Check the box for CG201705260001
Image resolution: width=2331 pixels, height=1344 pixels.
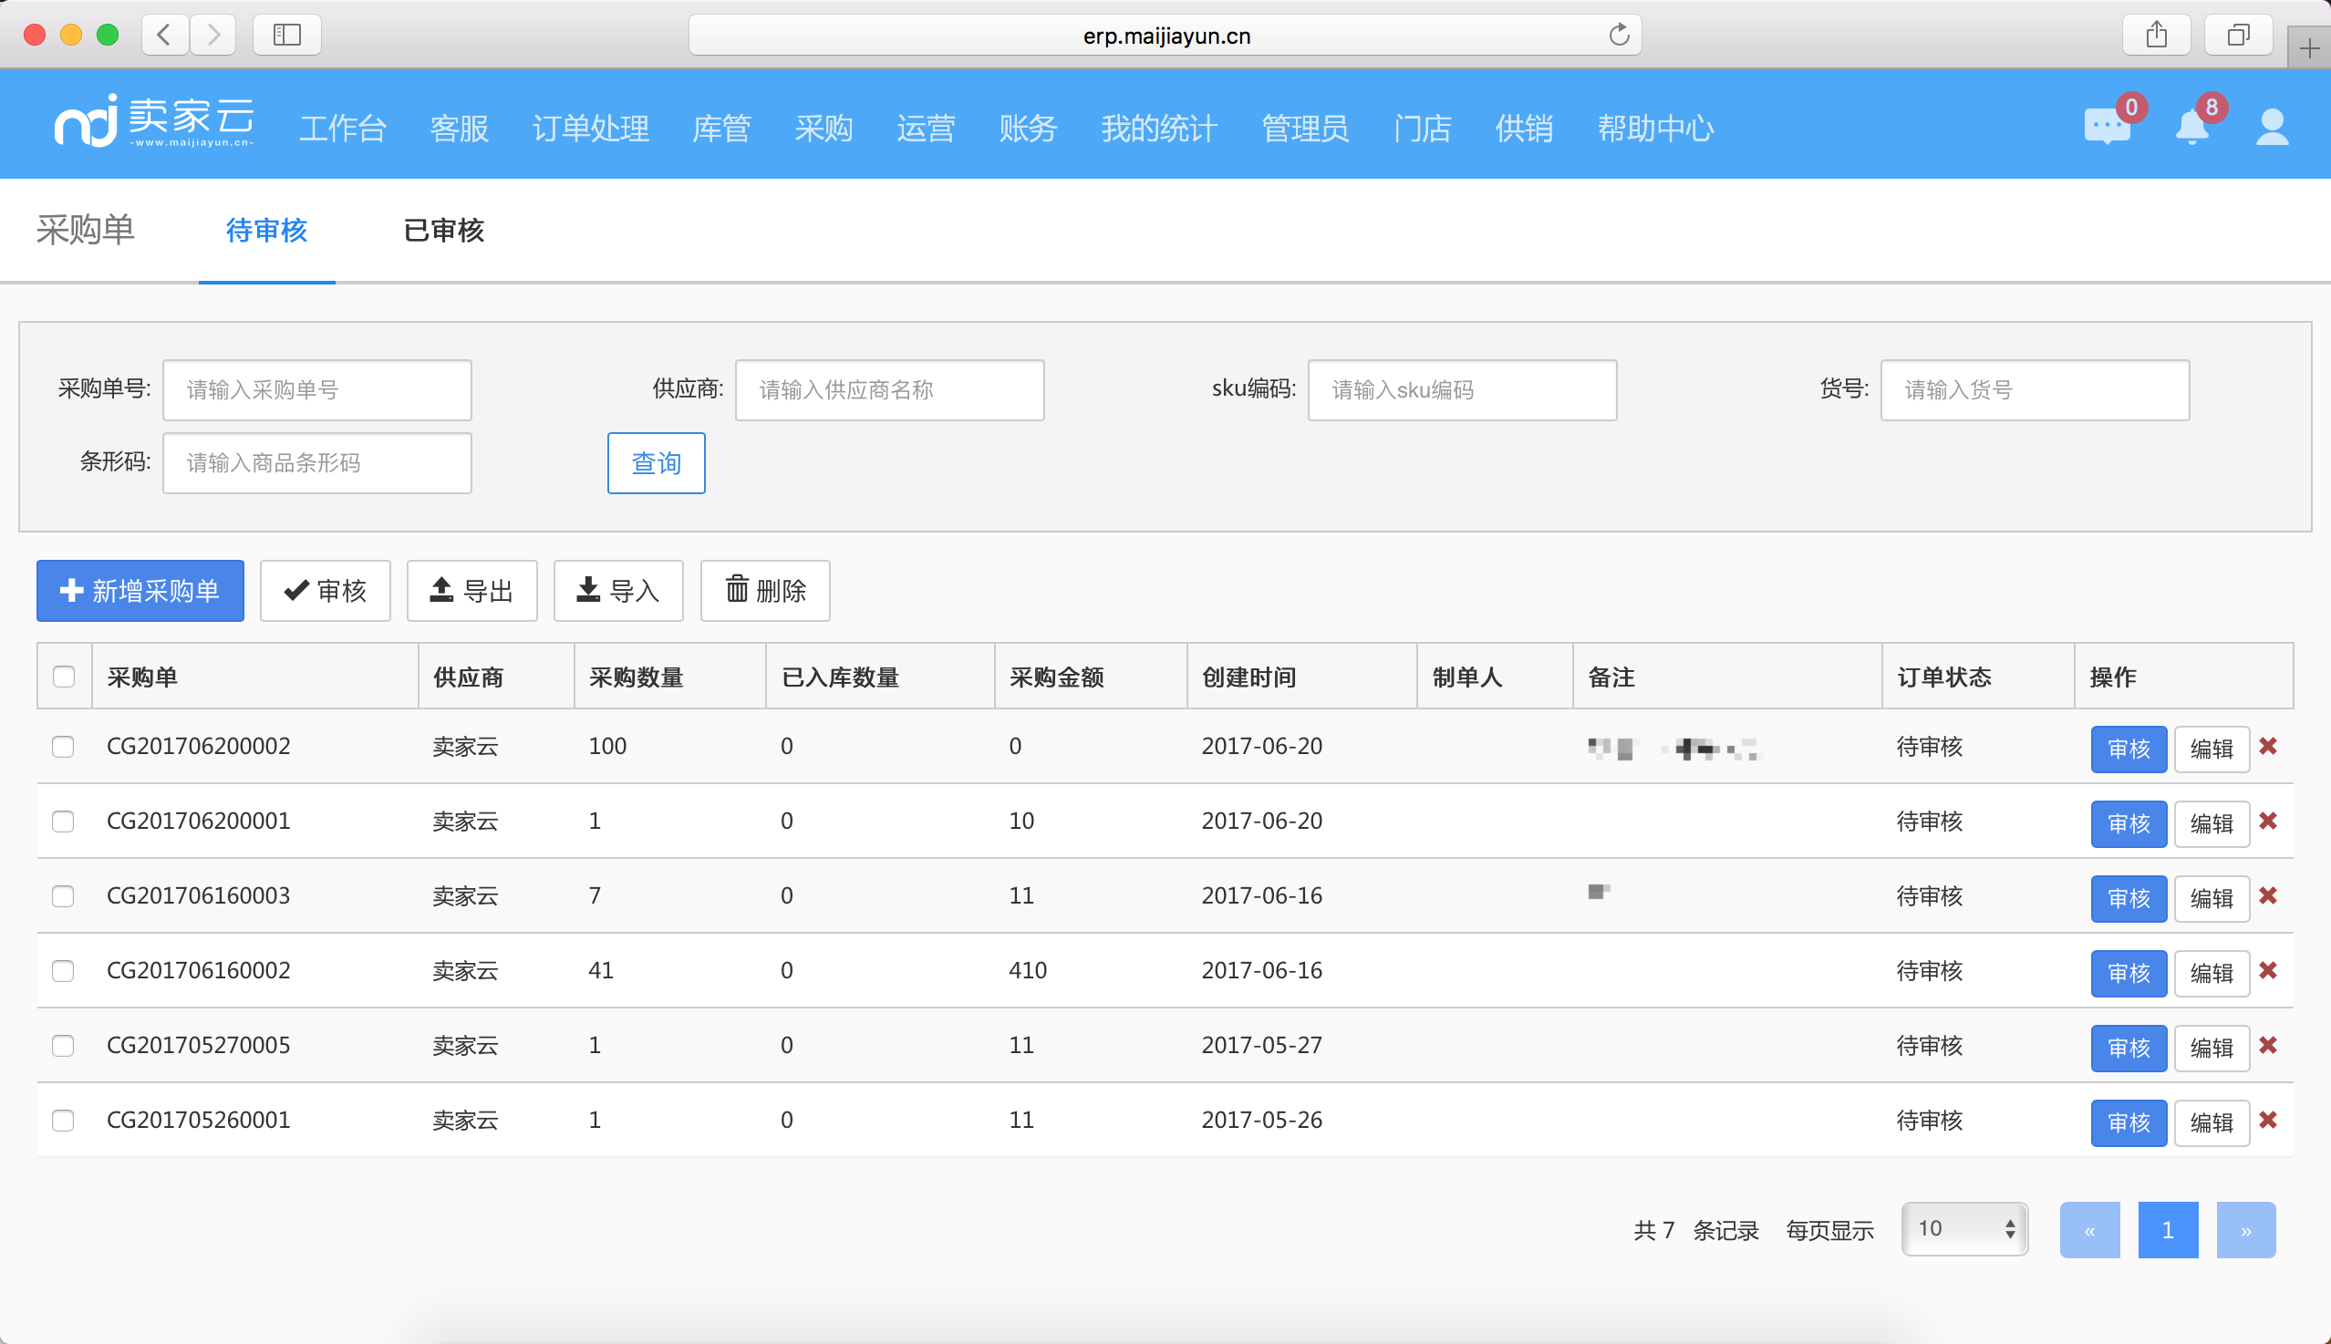[63, 1120]
